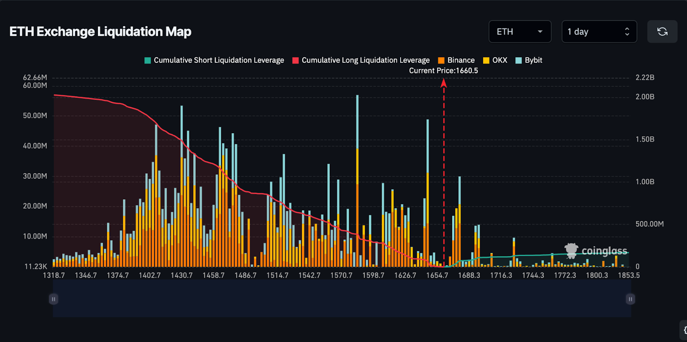
Task: Click the 62.66M y-axis label
Action: click(x=35, y=77)
